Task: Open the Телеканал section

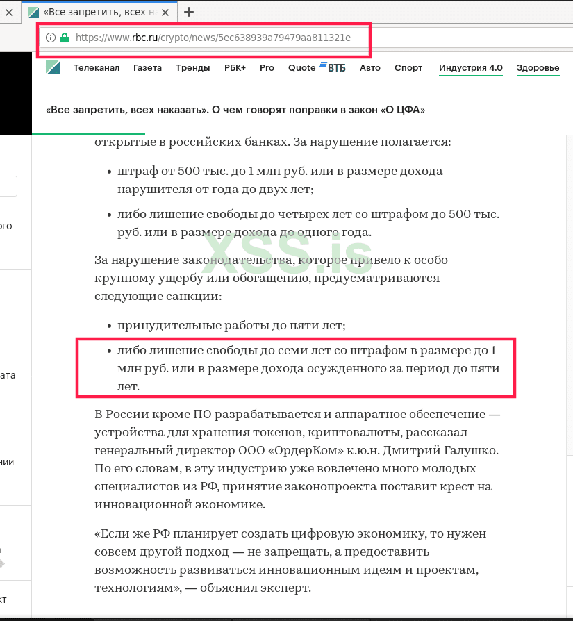Action: pos(97,67)
